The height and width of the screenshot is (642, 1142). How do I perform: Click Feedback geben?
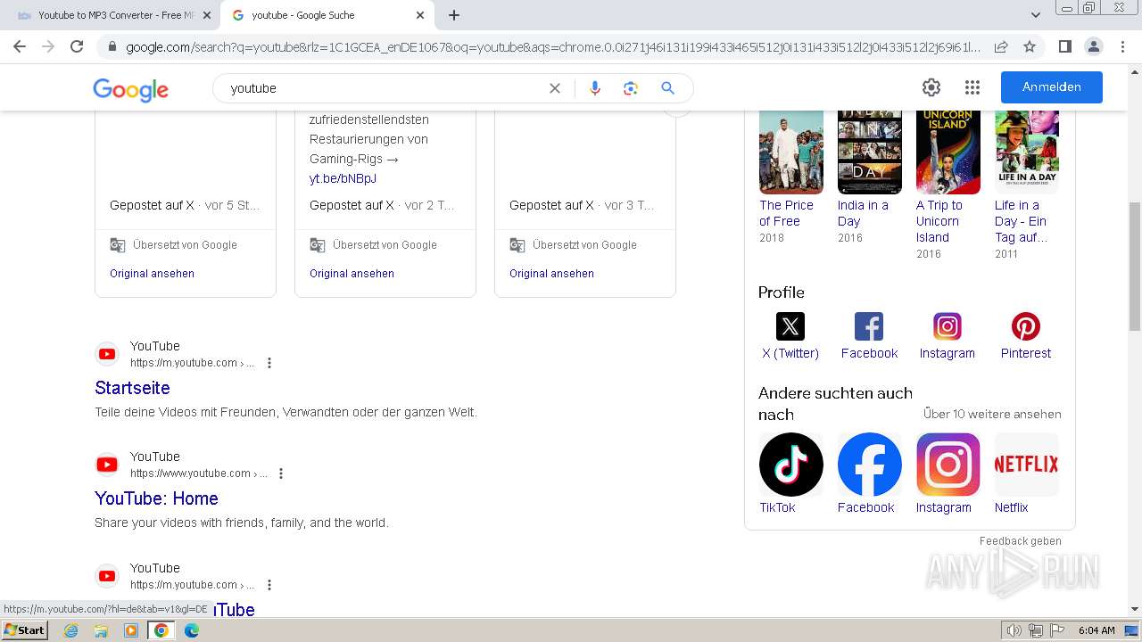click(x=1021, y=541)
